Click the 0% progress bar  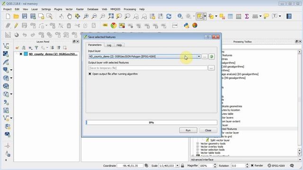coord(151,122)
